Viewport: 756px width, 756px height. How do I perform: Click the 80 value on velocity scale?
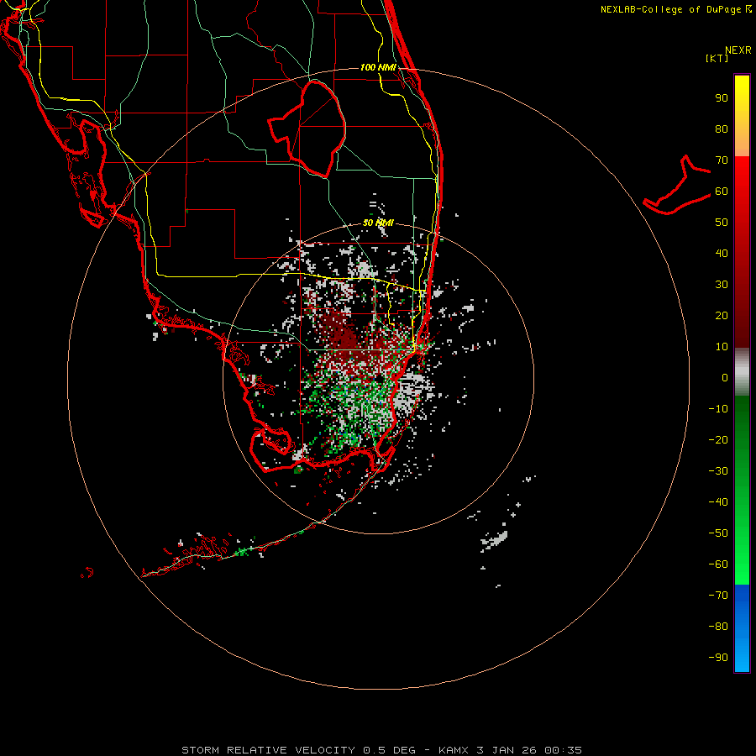[722, 129]
